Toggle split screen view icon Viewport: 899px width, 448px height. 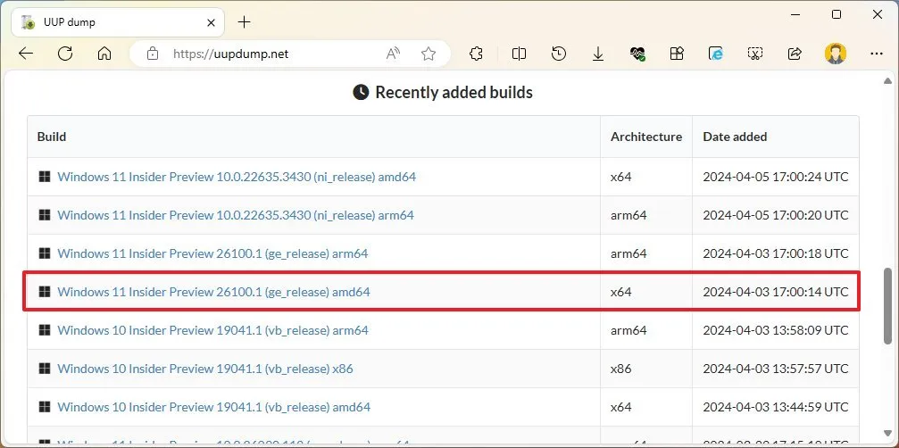(x=519, y=54)
